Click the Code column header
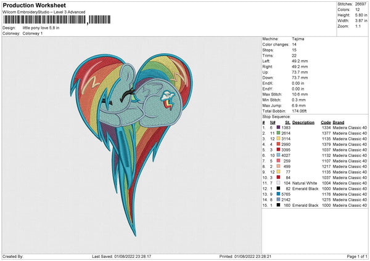Screen dimensions: 370x261 326,121
